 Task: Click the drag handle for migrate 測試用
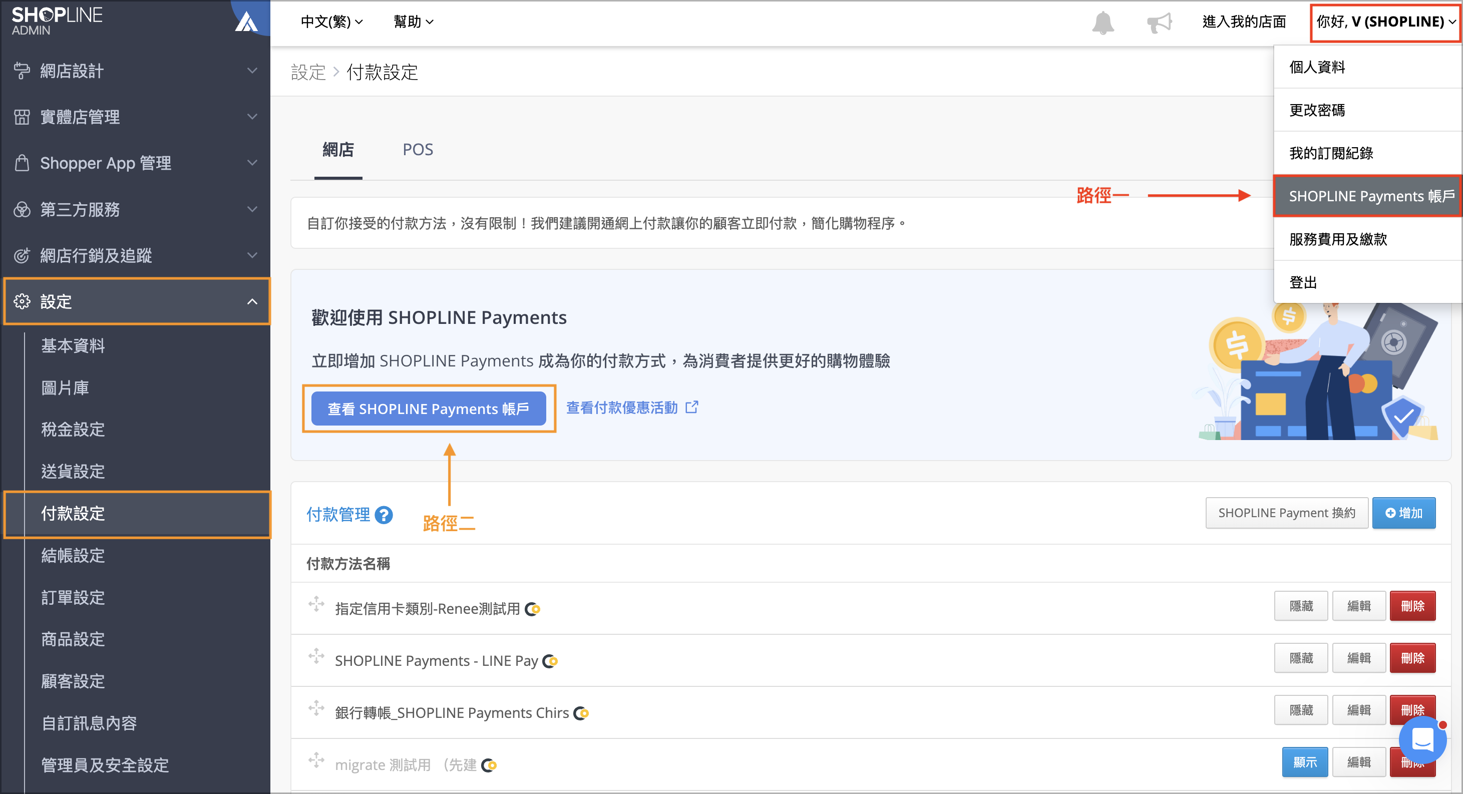(316, 760)
